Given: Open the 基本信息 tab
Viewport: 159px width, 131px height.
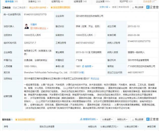Looking at the screenshot, I should (11, 2).
